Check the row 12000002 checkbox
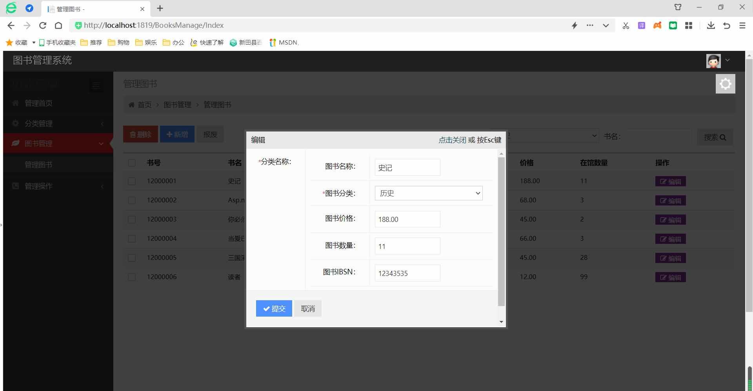 pyautogui.click(x=132, y=200)
